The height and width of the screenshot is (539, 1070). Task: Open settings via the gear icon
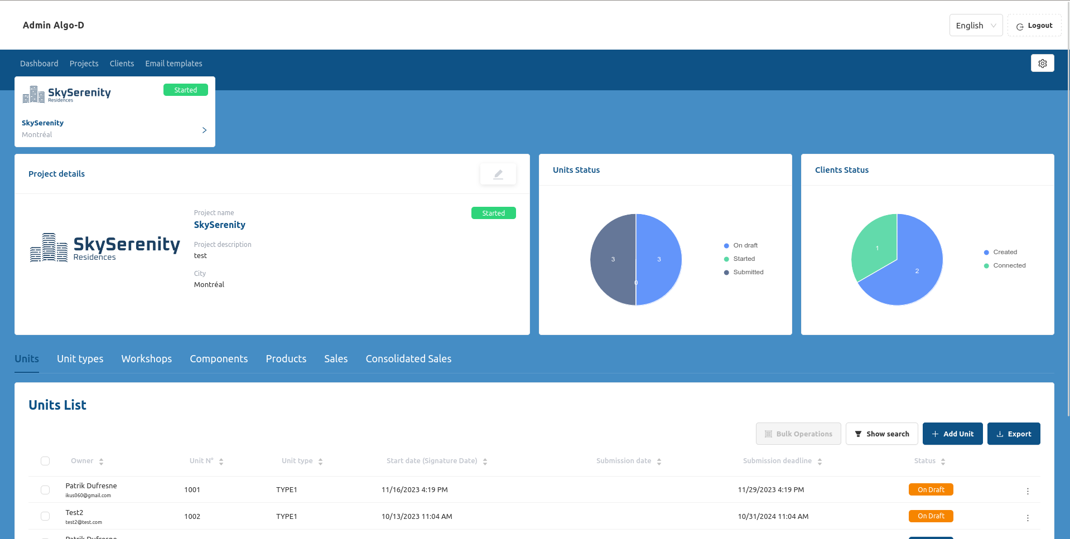(x=1042, y=64)
